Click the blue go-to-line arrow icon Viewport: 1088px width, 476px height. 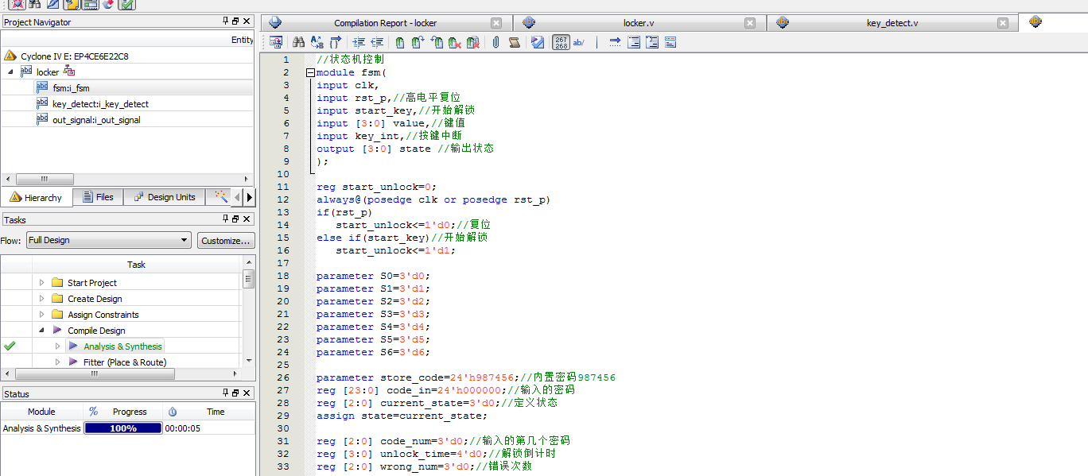click(615, 42)
